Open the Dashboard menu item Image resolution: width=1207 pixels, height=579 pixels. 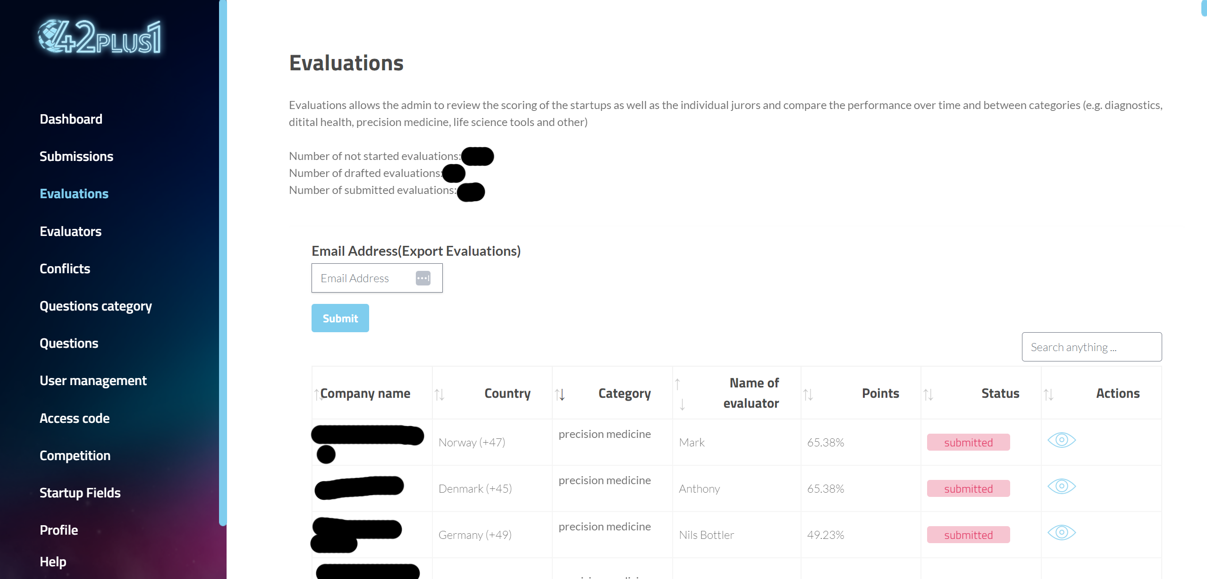tap(71, 119)
